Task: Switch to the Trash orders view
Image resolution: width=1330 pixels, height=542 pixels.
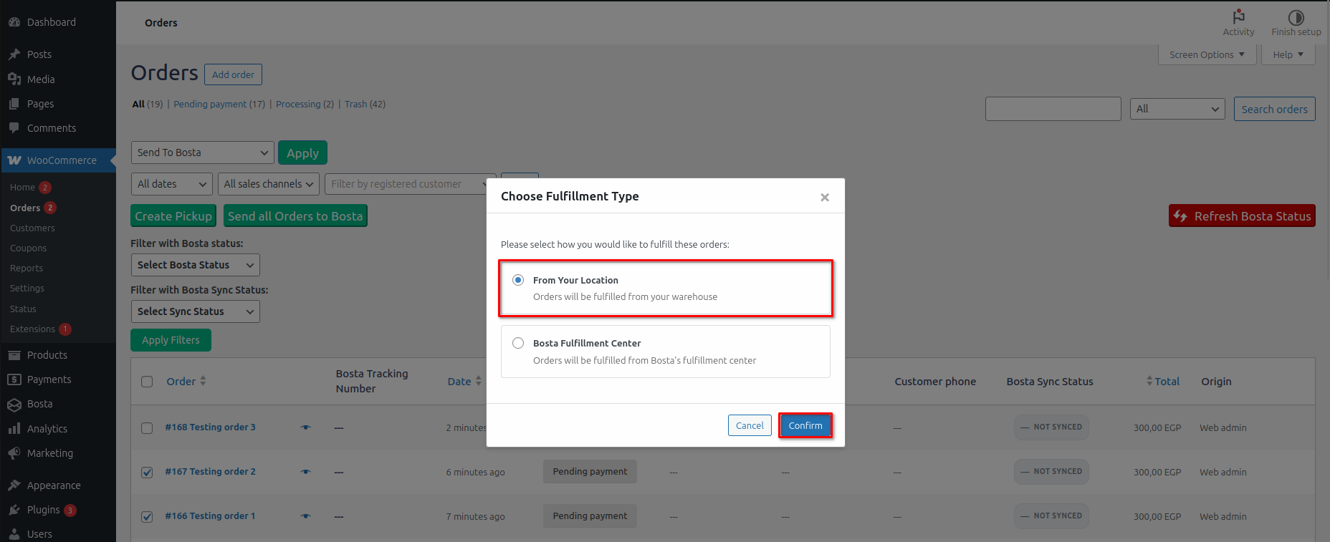Action: [x=365, y=105]
